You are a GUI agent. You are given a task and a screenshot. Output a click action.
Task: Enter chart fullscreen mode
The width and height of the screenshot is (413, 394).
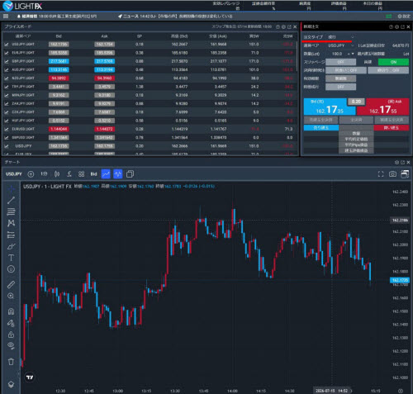pos(381,174)
